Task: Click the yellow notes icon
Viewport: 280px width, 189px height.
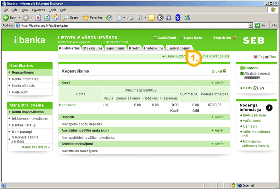Action: tap(152, 18)
